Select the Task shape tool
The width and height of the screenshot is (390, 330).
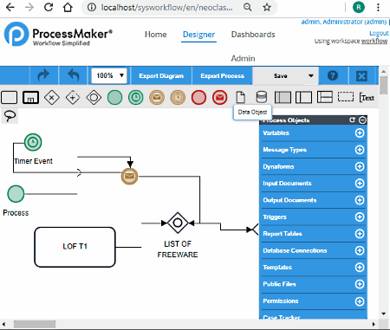pos(10,98)
